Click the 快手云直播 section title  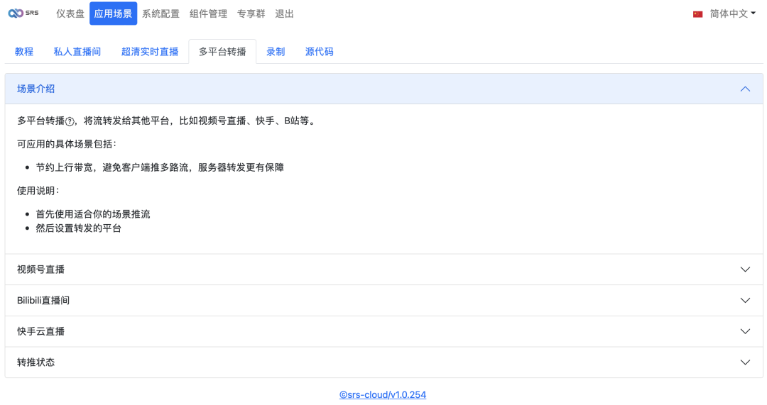point(40,331)
